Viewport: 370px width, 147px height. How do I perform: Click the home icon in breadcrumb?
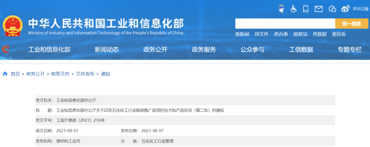point(5,74)
